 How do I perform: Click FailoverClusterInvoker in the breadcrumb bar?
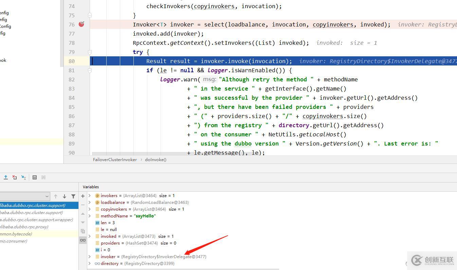[115, 159]
